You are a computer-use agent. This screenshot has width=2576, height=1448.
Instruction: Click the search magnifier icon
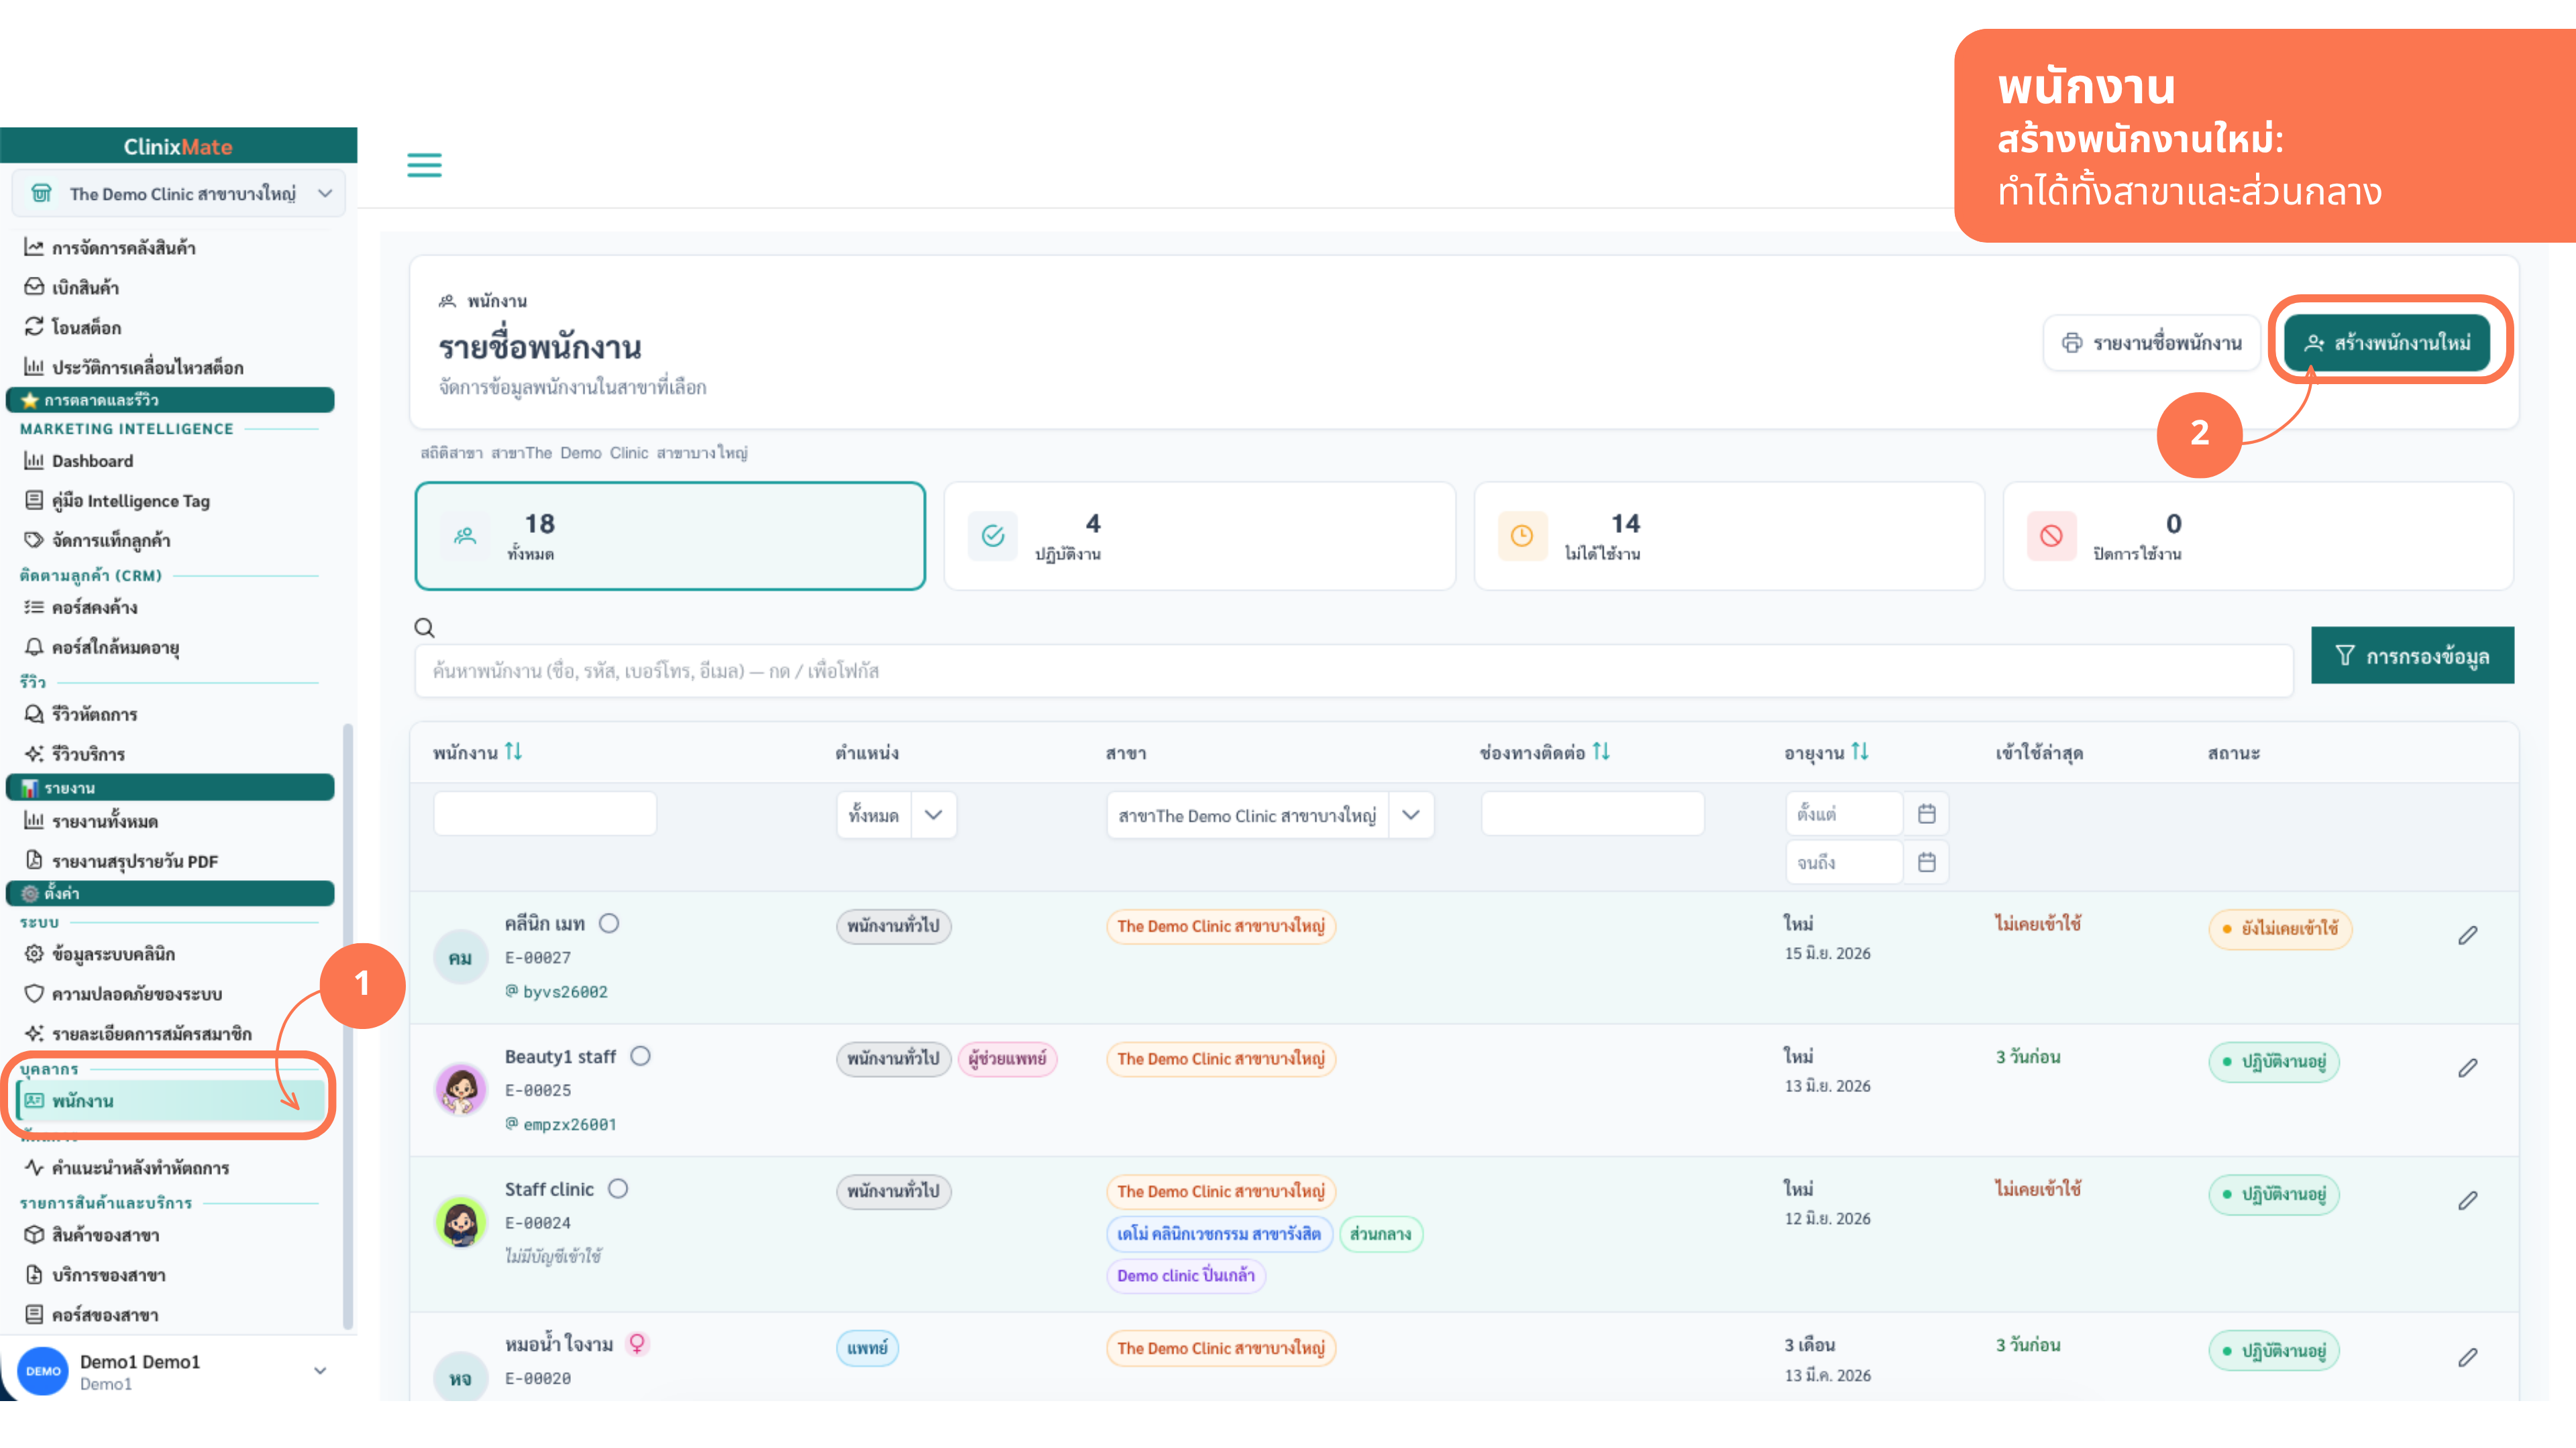click(x=425, y=627)
